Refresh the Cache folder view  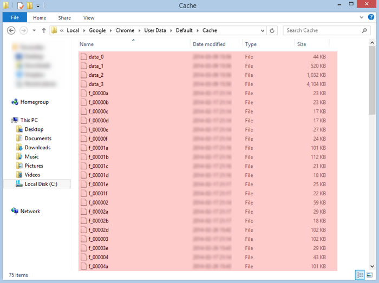click(x=272, y=31)
